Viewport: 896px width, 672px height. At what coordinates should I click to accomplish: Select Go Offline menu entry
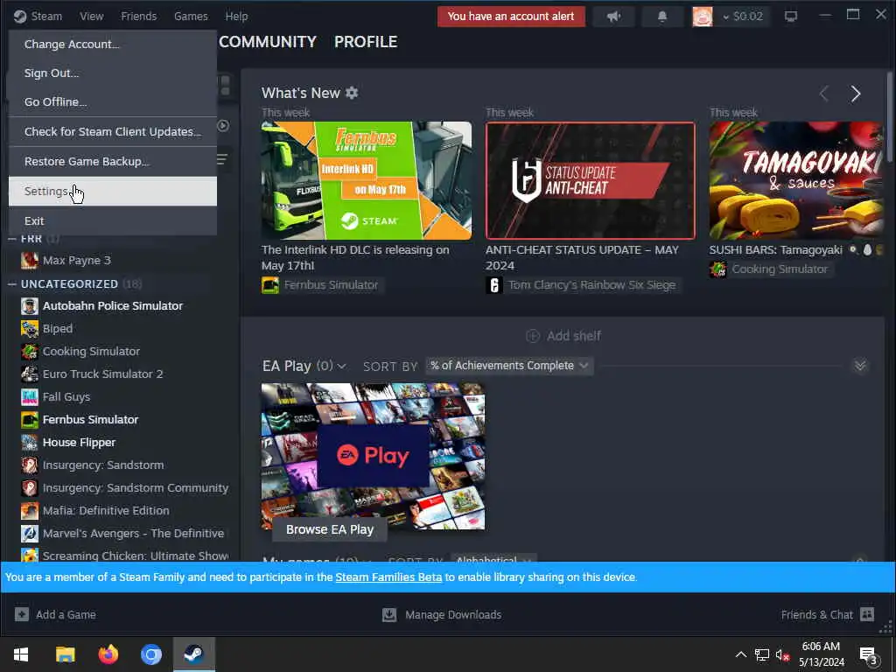[x=113, y=101]
